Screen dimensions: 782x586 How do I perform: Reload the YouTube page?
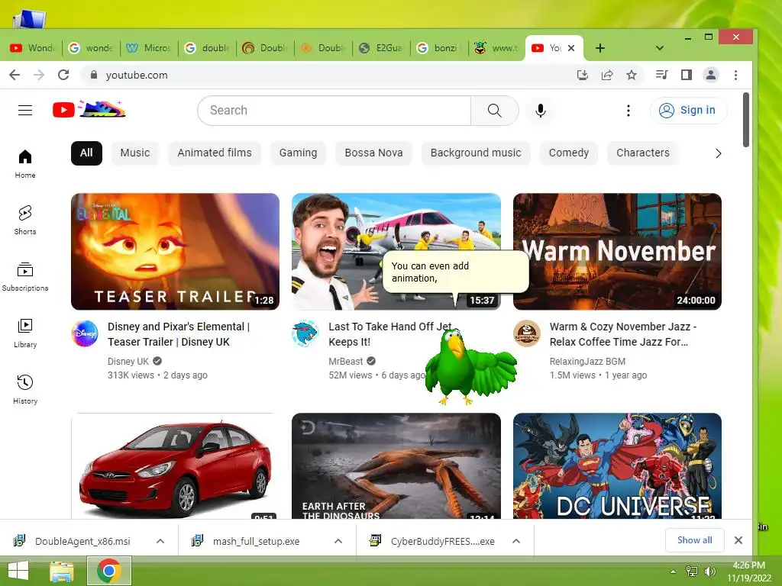pos(63,75)
